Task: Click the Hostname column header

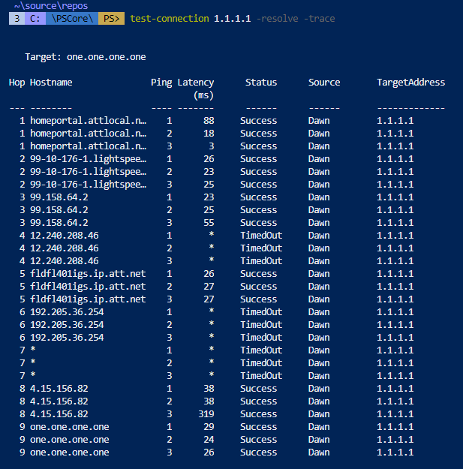Action: tap(51, 83)
